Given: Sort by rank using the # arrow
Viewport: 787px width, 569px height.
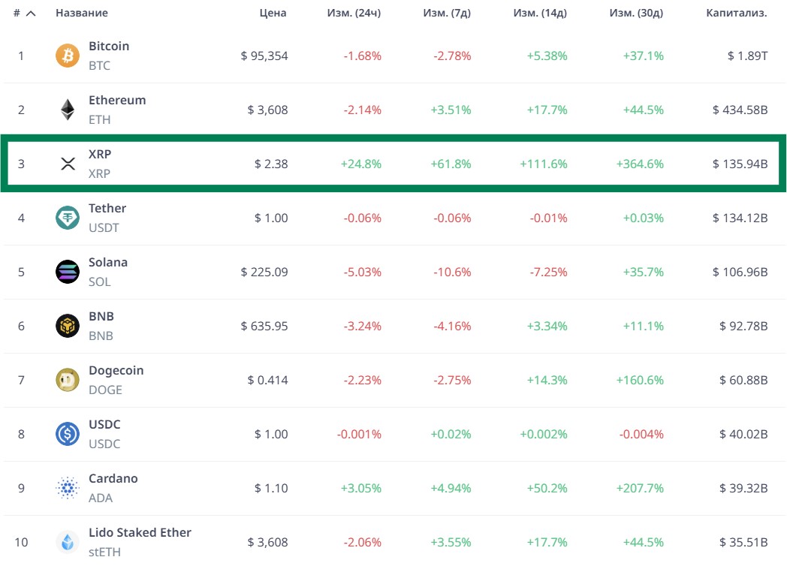Looking at the screenshot, I should click(x=31, y=14).
